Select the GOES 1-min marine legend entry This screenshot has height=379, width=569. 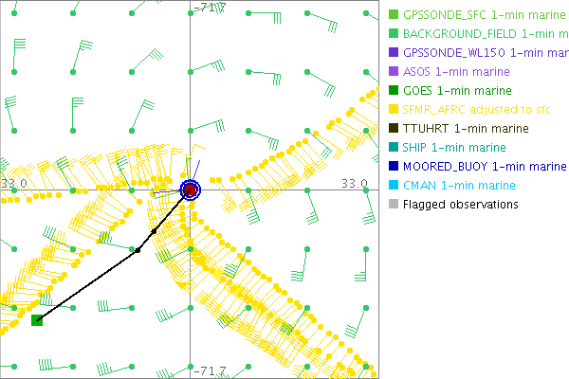(457, 91)
